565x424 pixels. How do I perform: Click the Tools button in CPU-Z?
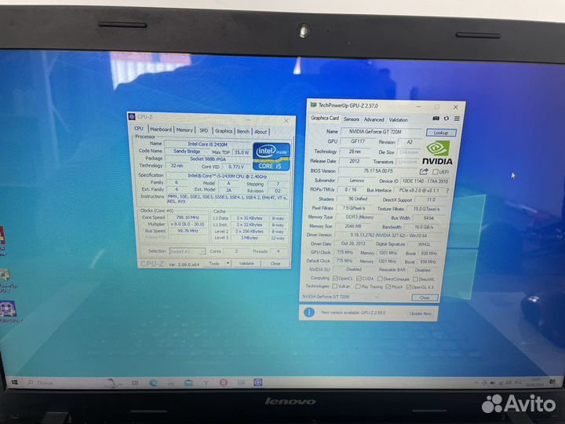214,263
